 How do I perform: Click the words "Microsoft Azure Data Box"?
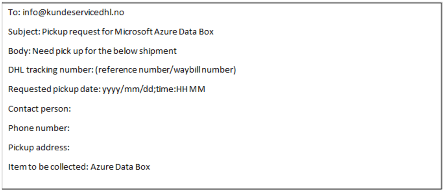(164, 32)
